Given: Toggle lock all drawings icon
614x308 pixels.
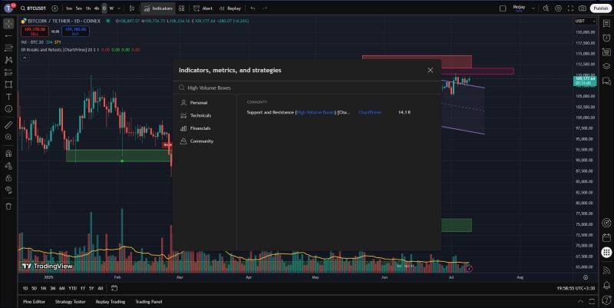Looking at the screenshot, I should tap(8, 178).
